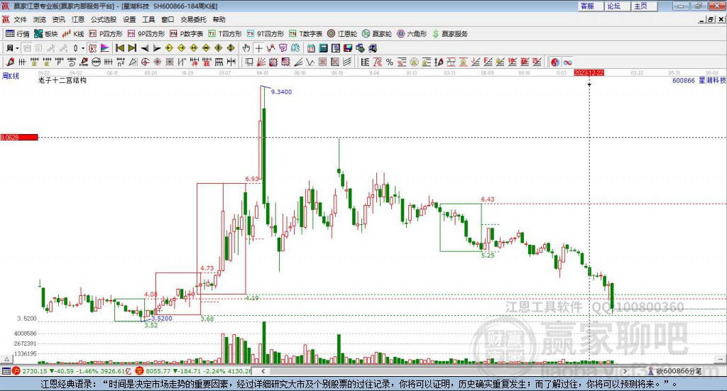The image size is (727, 391).
Task: Open the 浏览 menu
Action: pos(40,19)
